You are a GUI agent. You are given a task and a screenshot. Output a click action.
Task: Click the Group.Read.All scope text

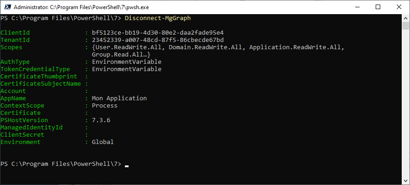pos(118,55)
